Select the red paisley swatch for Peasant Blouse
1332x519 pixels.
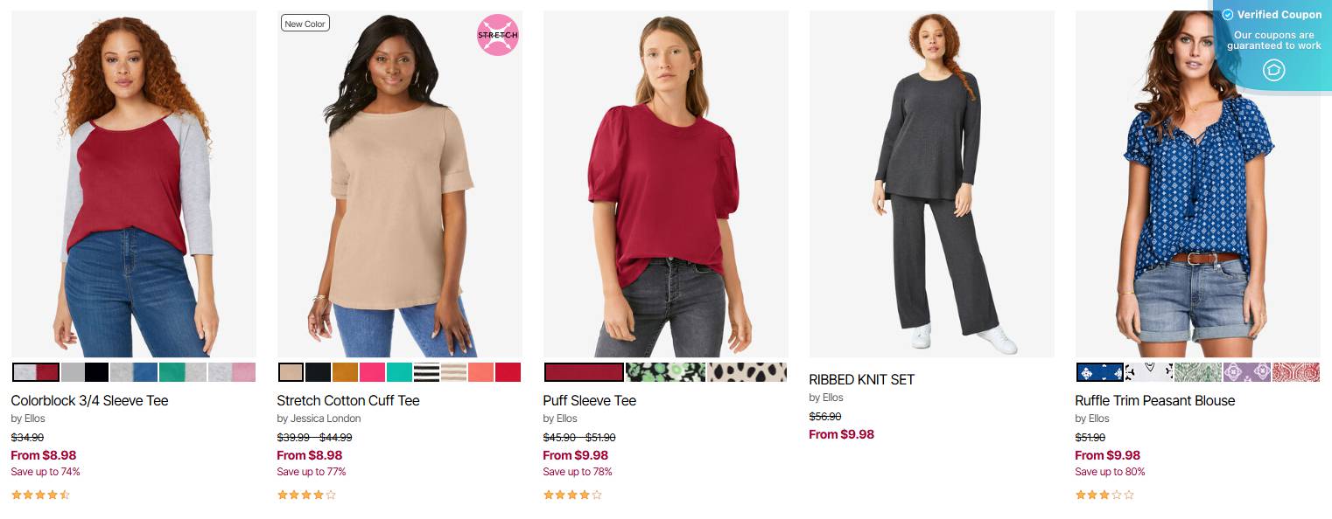(1296, 372)
